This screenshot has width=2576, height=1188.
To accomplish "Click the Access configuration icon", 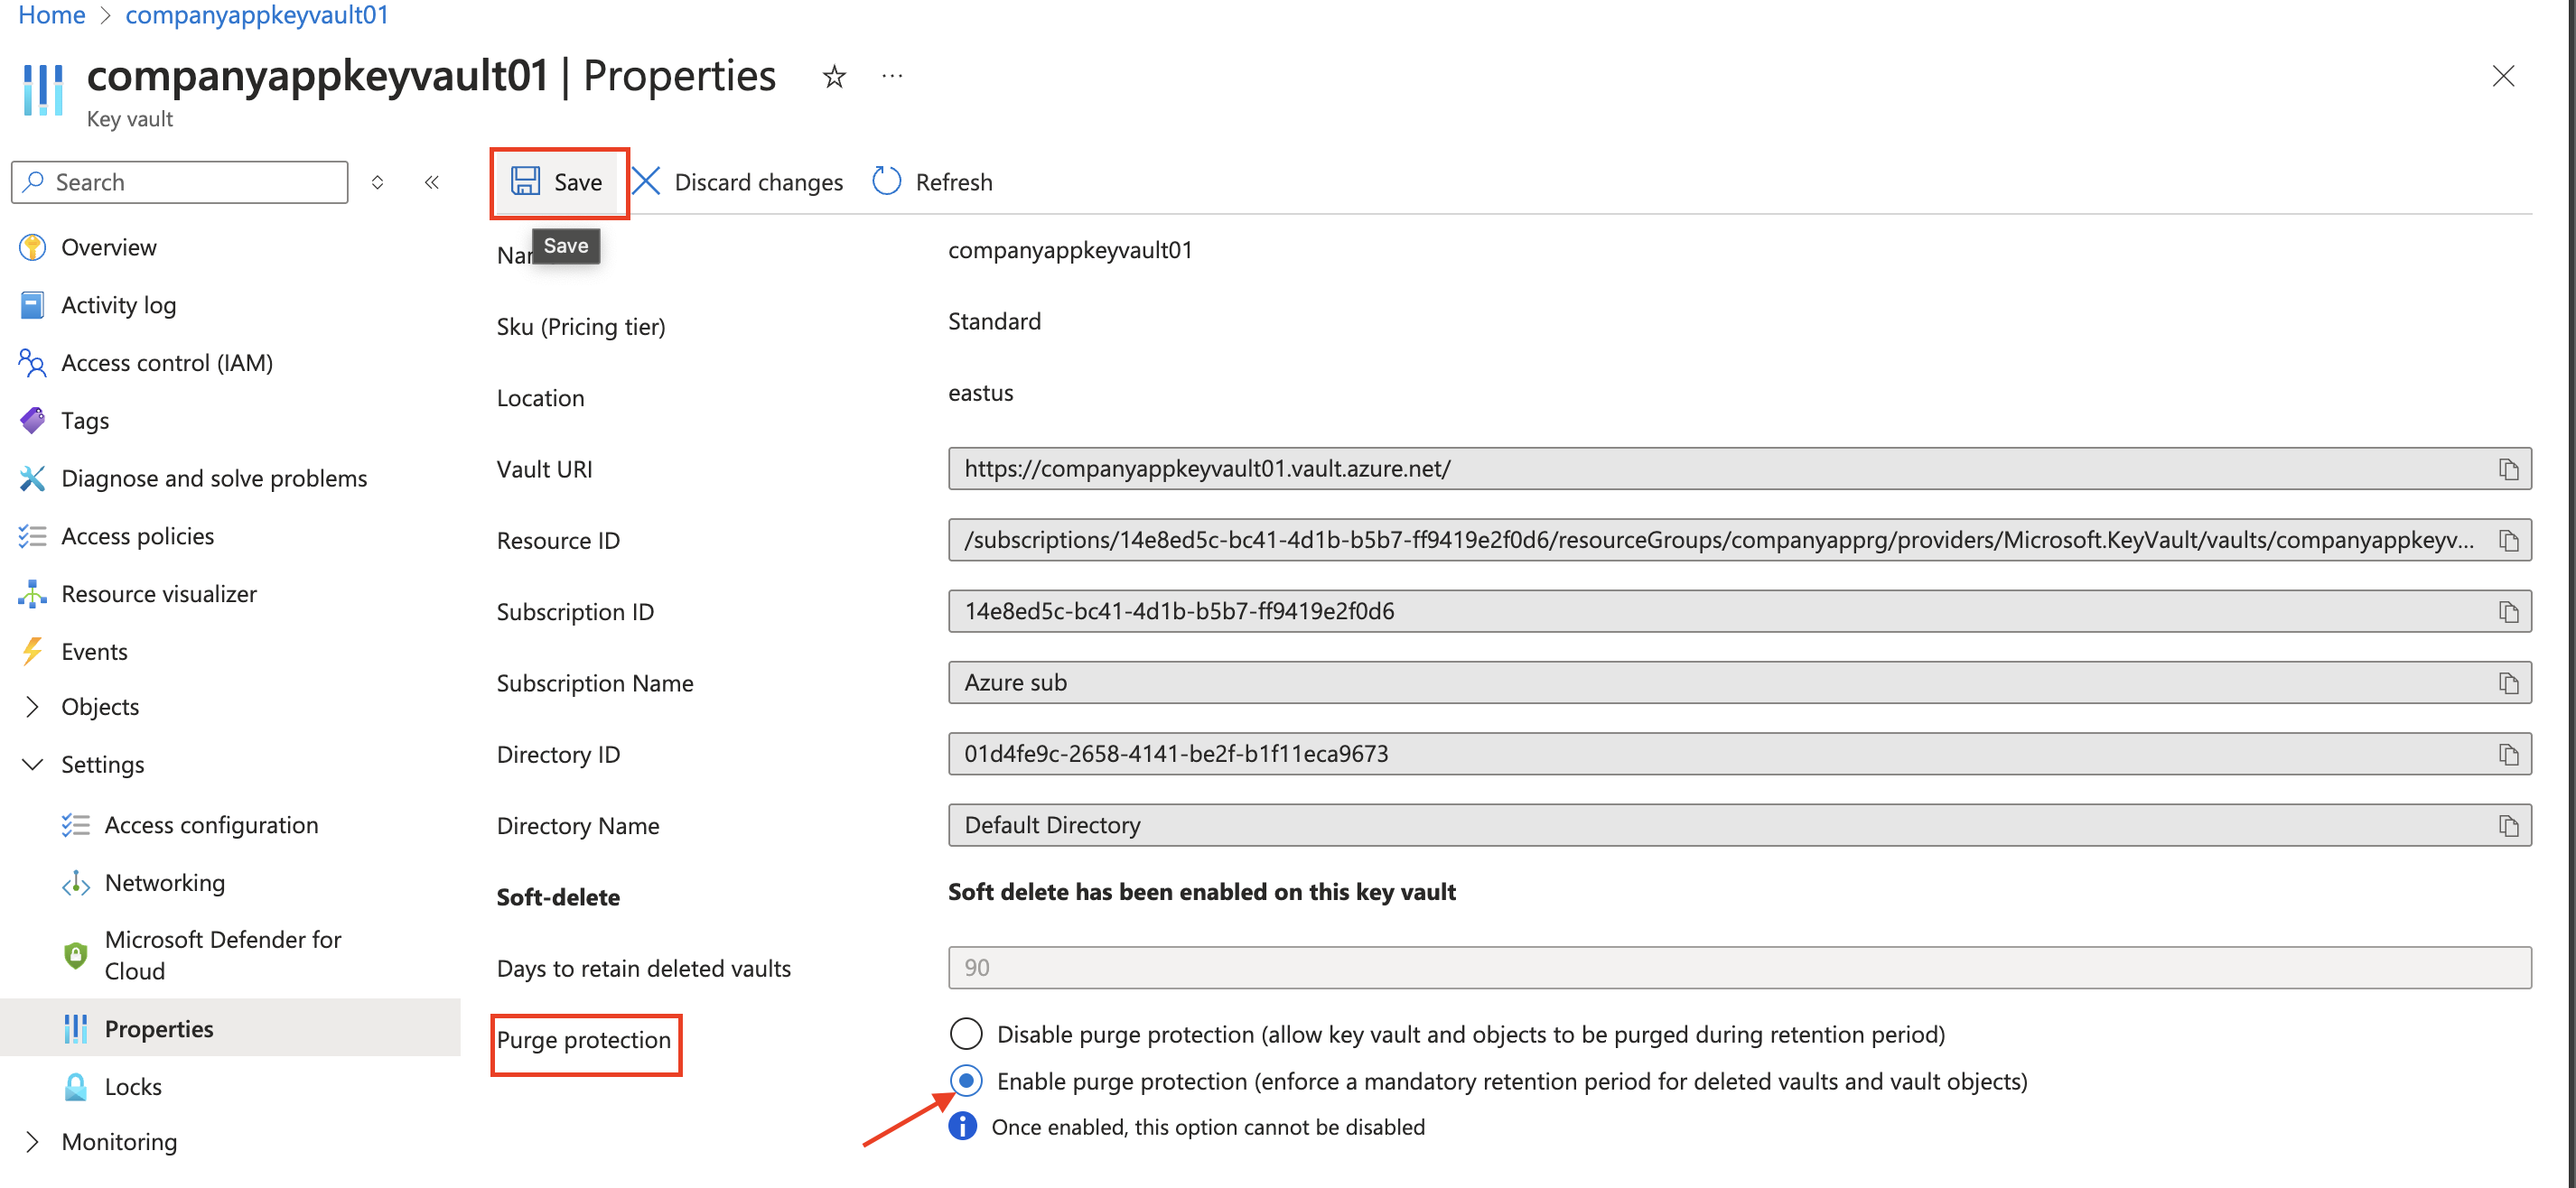I will [x=75, y=825].
